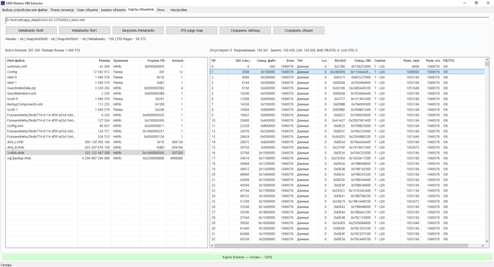Image resolution: width=494 pixels, height=267 pixels.
Task: Click the 'Тип' column header
Action: 306,61
